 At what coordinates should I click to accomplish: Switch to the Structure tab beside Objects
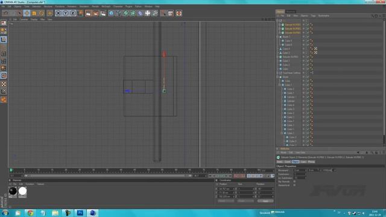pyautogui.click(x=291, y=11)
